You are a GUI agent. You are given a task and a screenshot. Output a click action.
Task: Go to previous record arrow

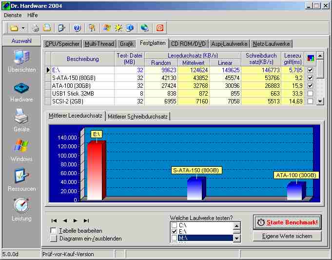tap(65, 220)
